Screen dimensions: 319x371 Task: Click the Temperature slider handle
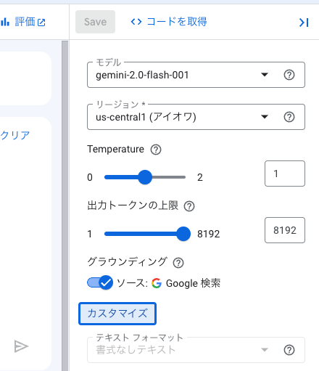145,177
